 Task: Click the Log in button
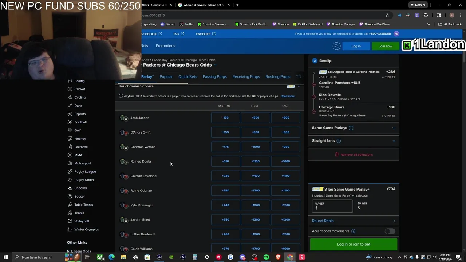pos(356,46)
